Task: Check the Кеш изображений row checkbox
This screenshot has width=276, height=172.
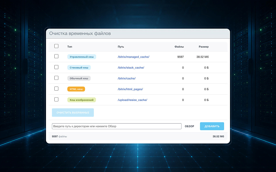Action: coord(56,99)
